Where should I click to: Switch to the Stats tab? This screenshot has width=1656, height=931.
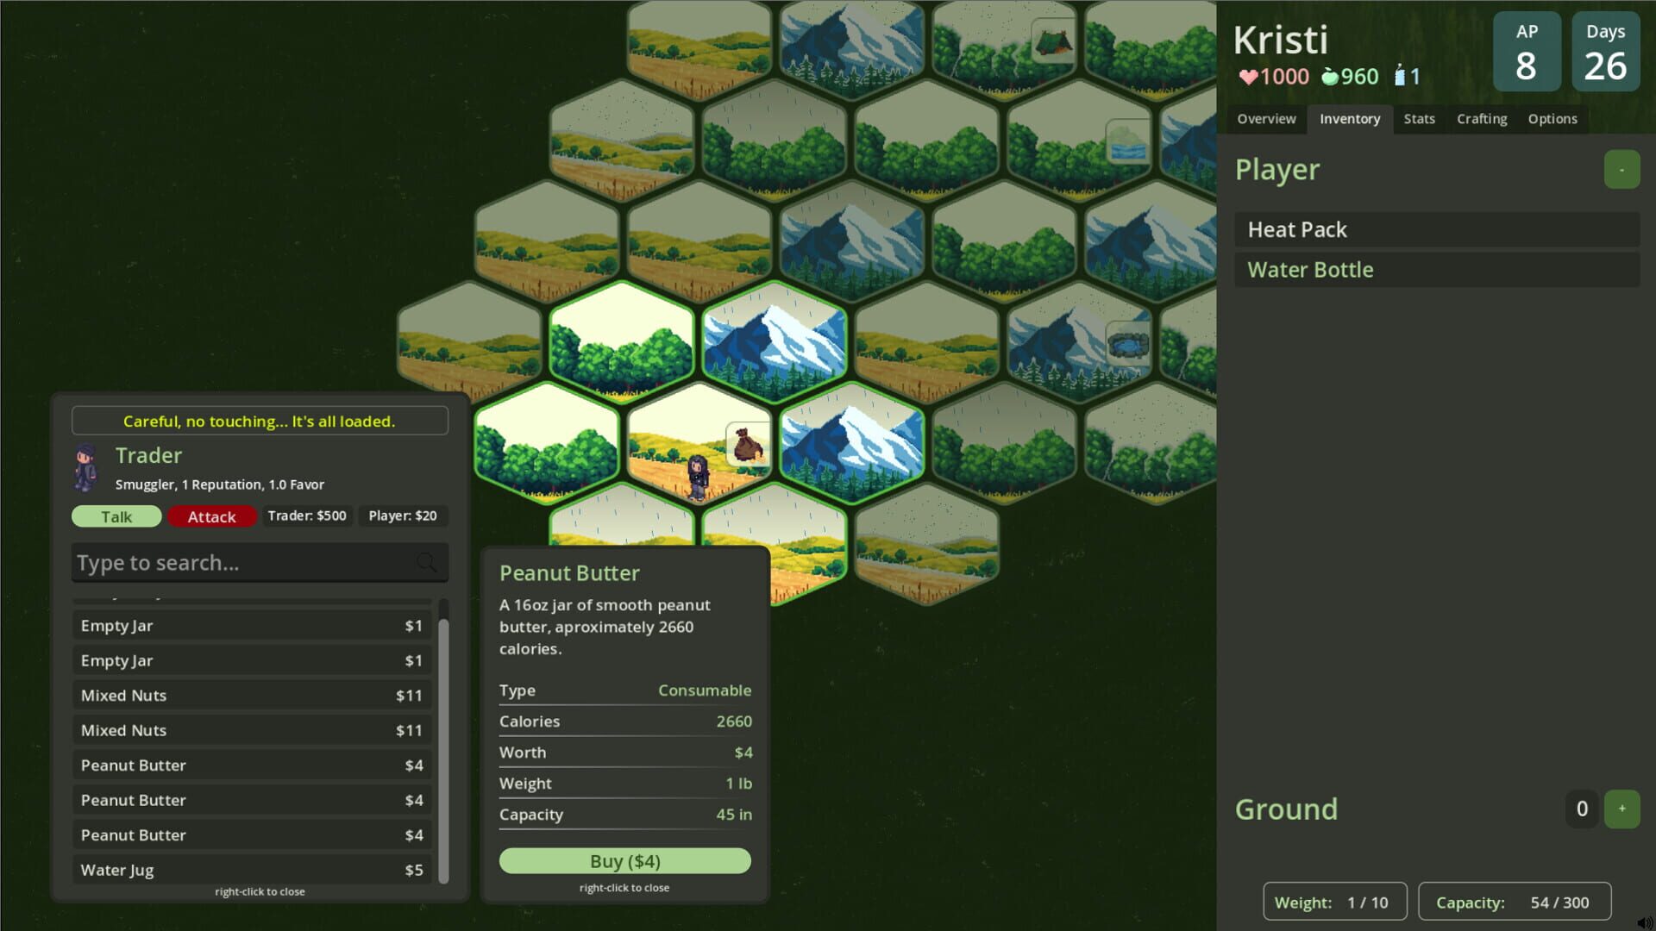1419,119
